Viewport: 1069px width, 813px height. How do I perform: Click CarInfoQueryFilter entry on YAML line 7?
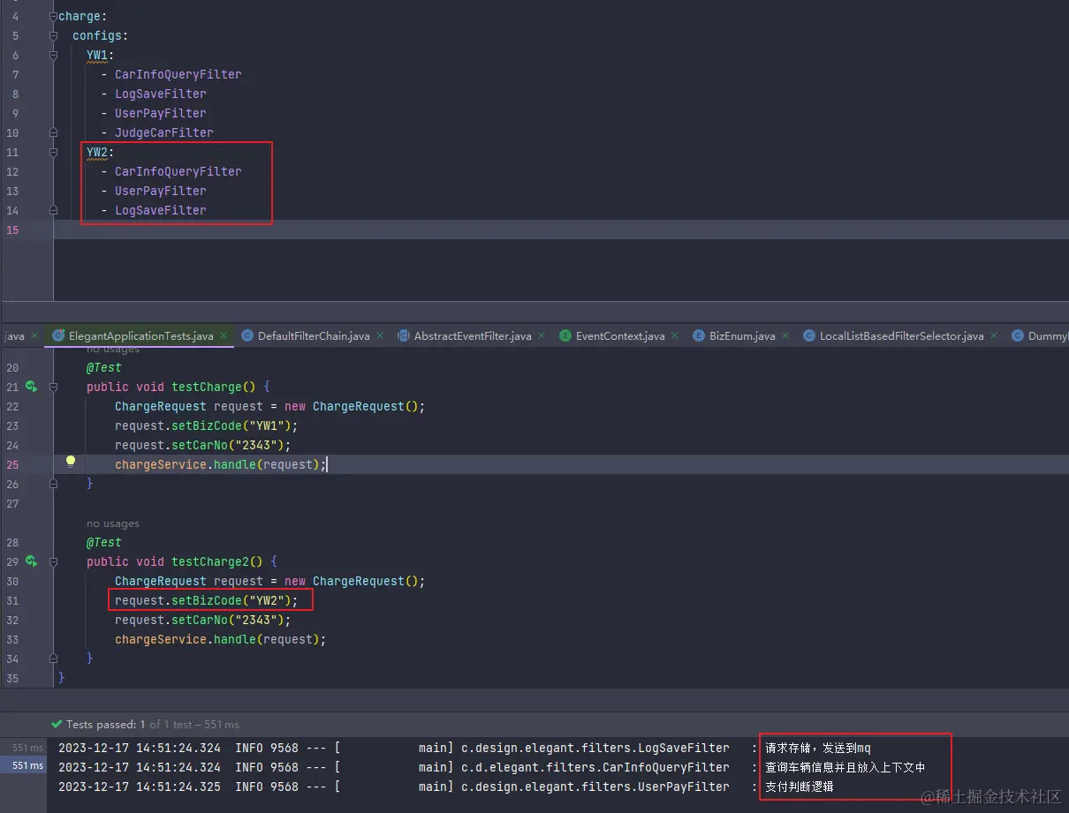point(178,74)
